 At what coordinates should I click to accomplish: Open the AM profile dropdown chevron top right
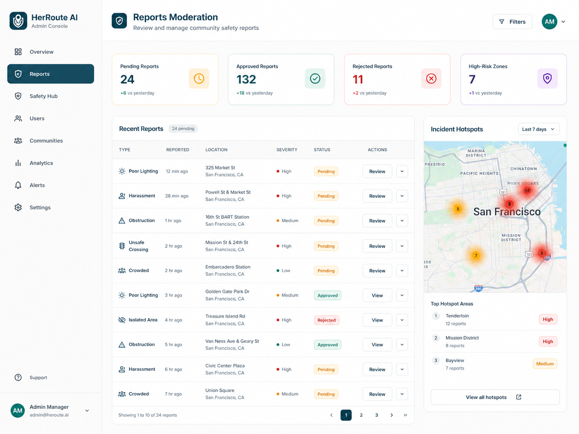pyautogui.click(x=563, y=22)
